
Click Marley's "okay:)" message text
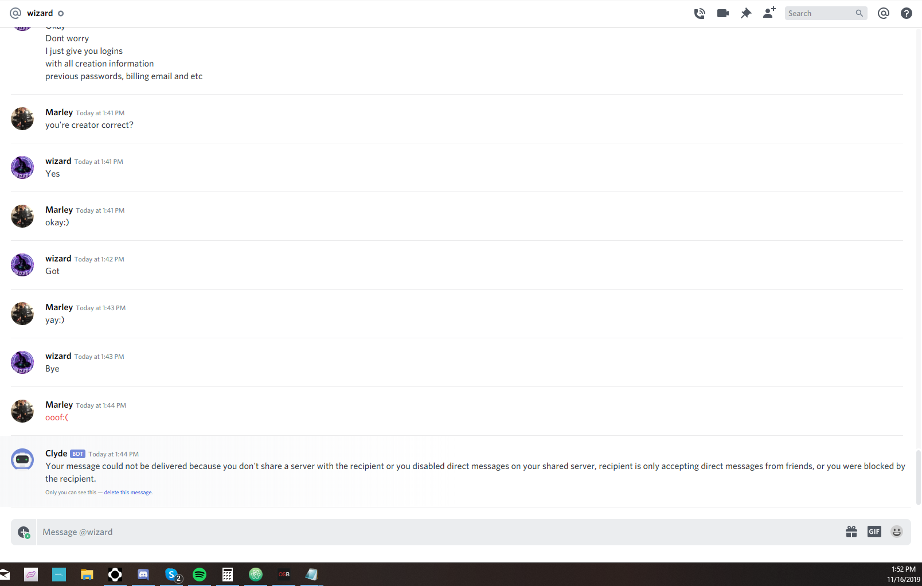57,222
